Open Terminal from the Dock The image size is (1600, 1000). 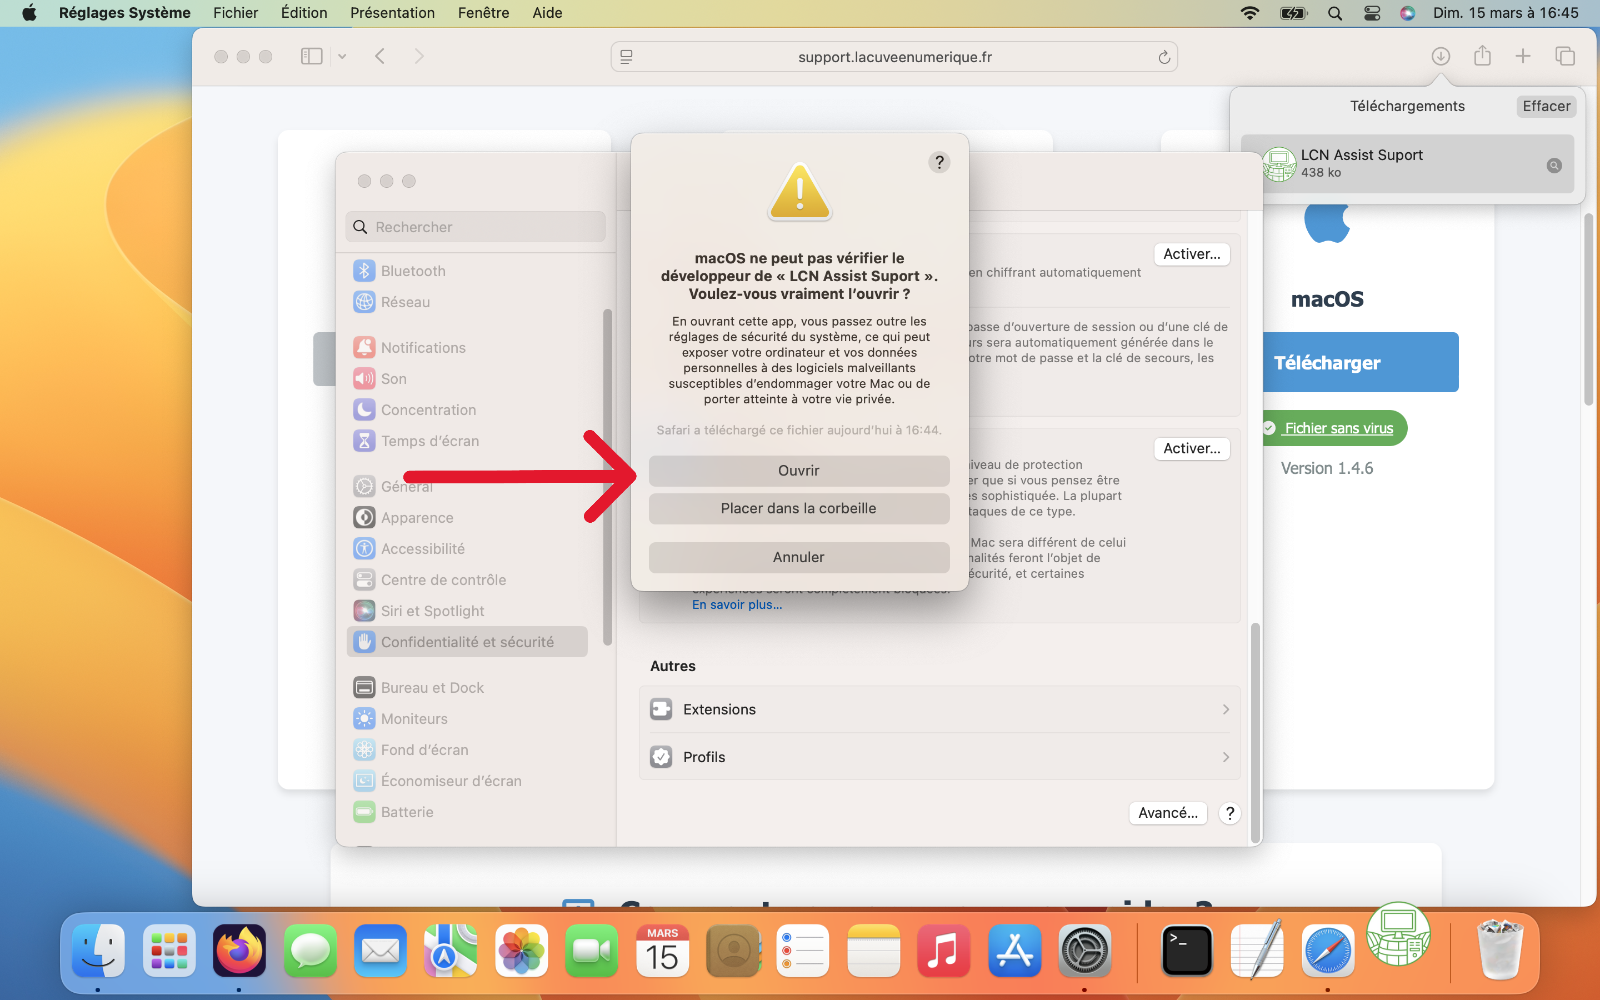[x=1187, y=951]
